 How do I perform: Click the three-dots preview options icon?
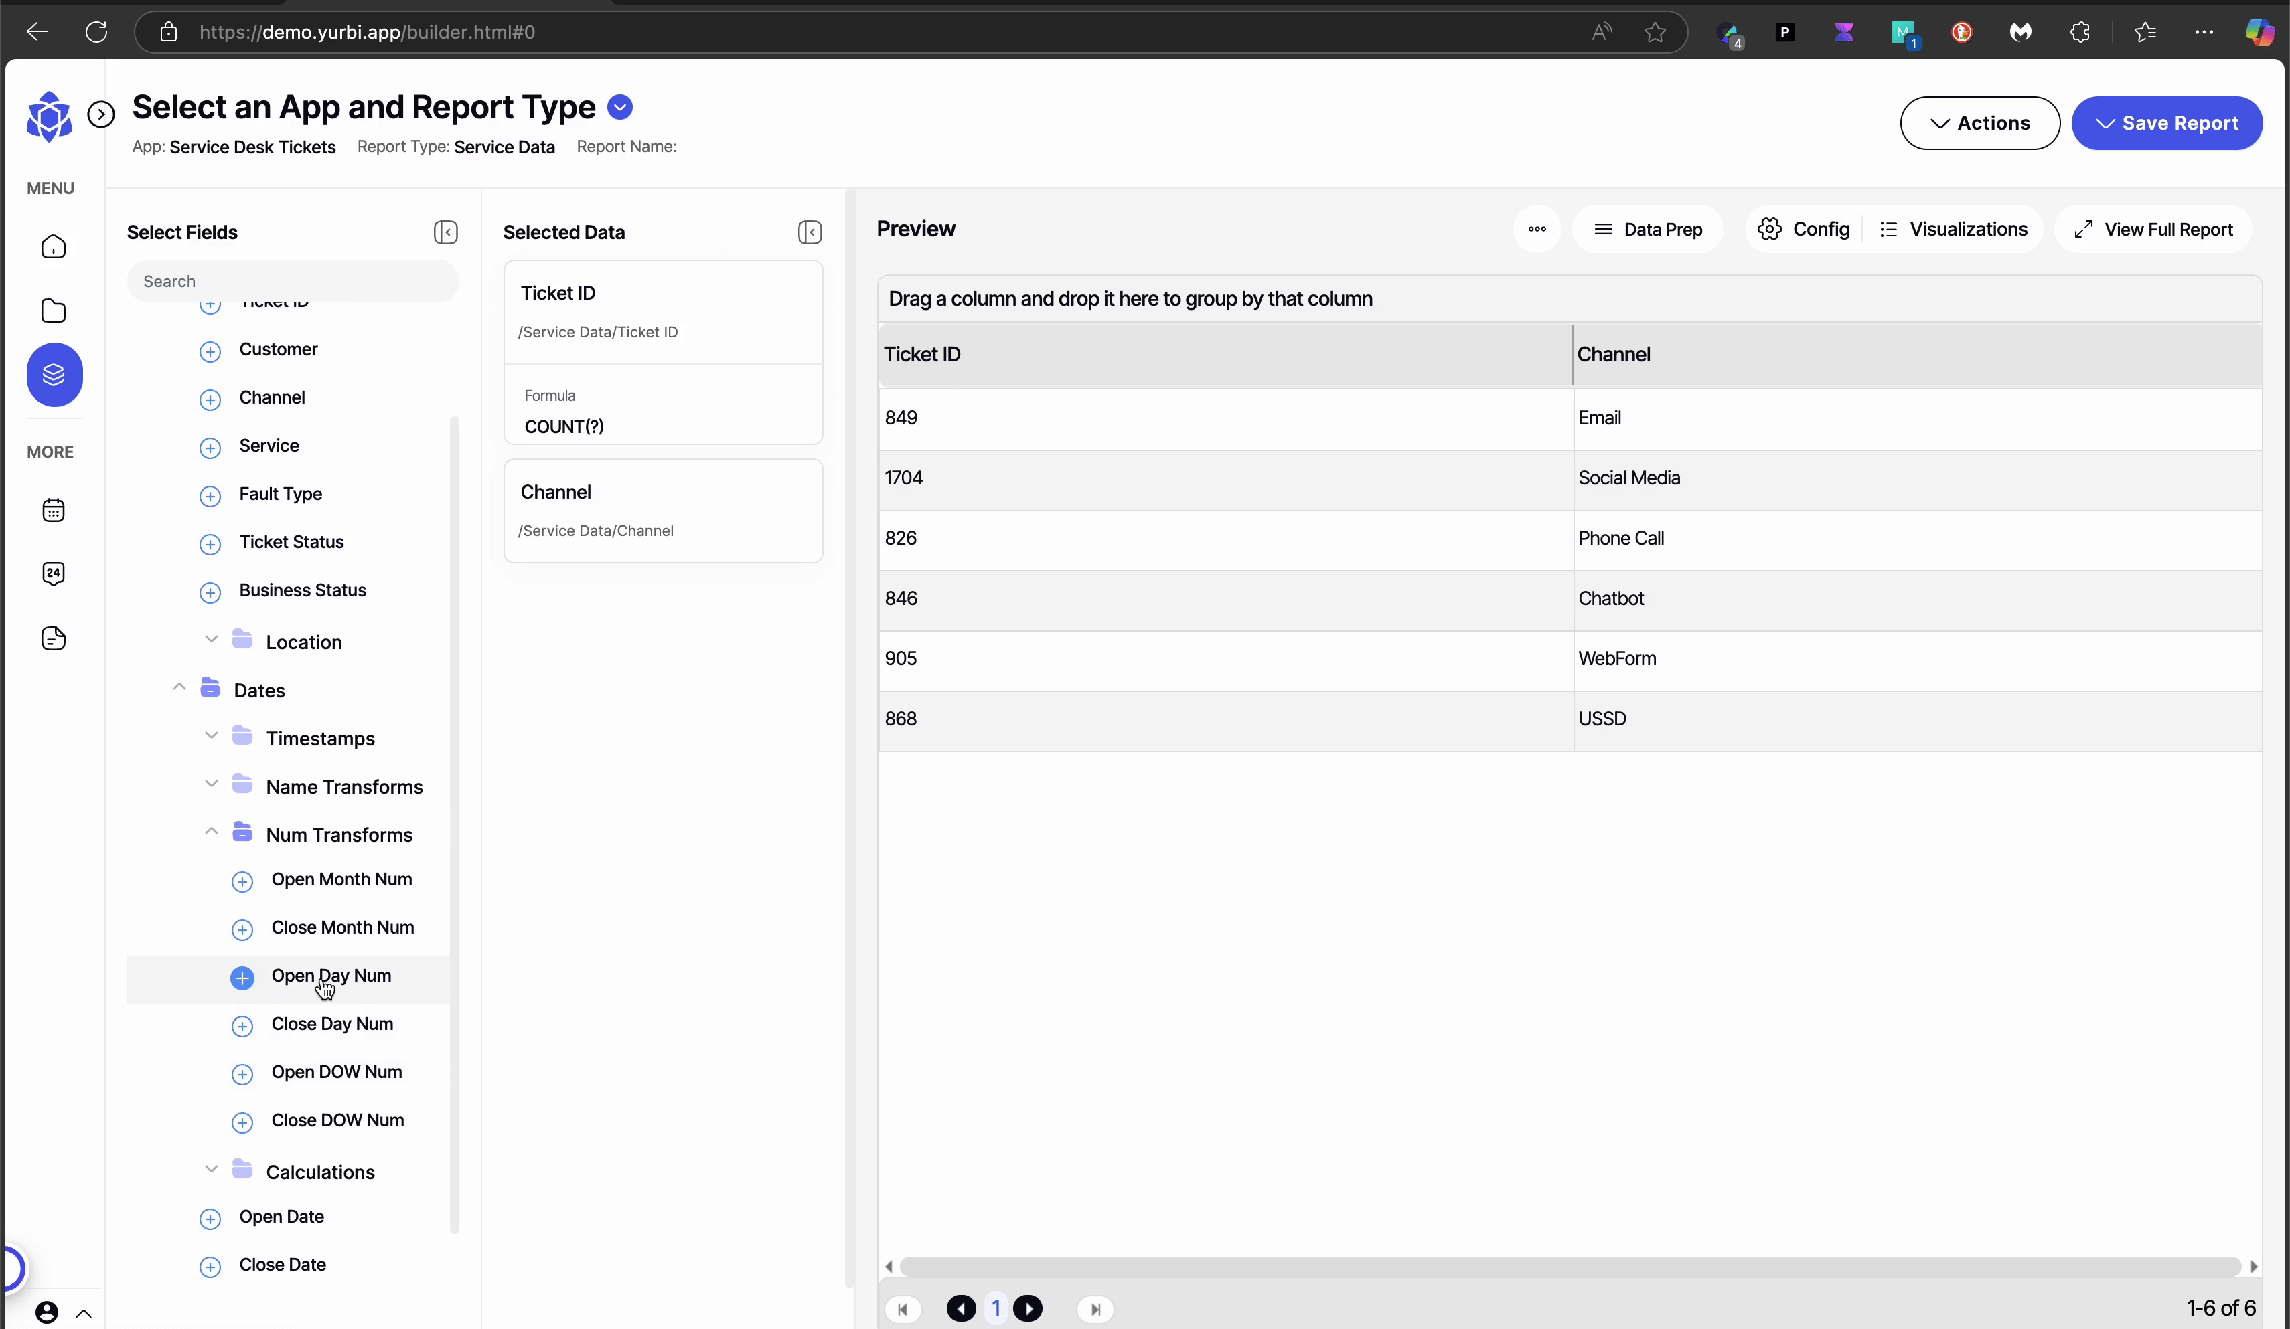(1537, 229)
